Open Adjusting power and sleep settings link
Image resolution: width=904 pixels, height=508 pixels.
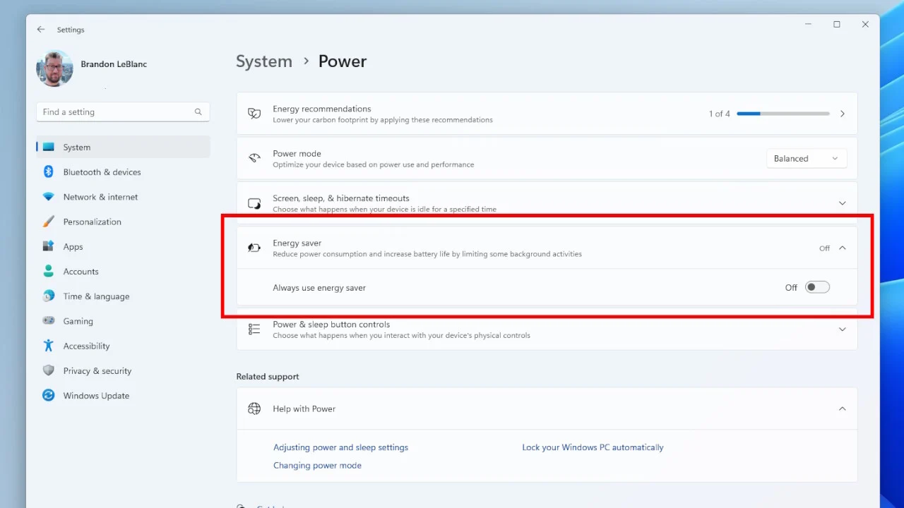(x=340, y=447)
